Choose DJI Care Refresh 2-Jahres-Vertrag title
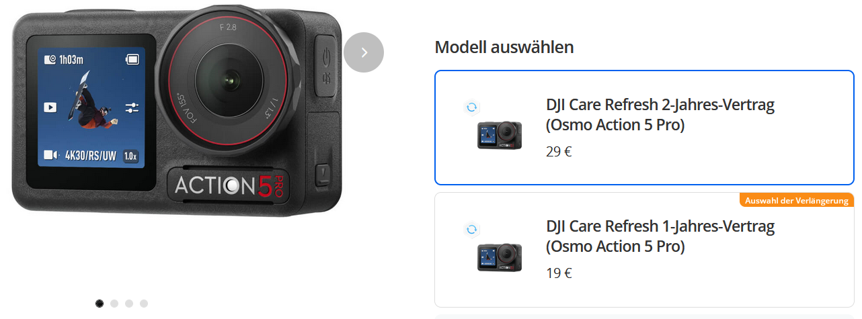 660,115
